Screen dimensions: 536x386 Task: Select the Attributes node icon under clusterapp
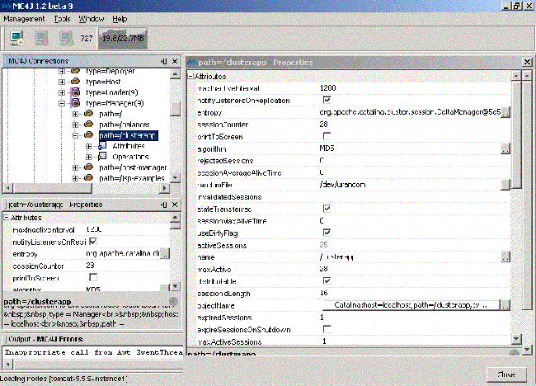tap(102, 145)
